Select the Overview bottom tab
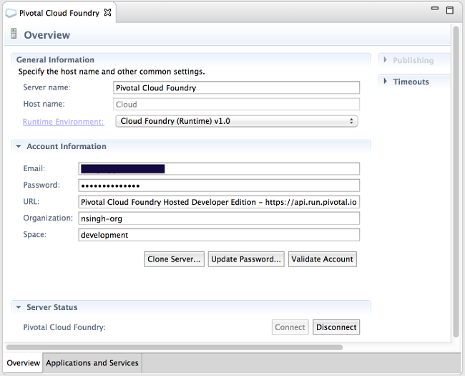 click(23, 363)
